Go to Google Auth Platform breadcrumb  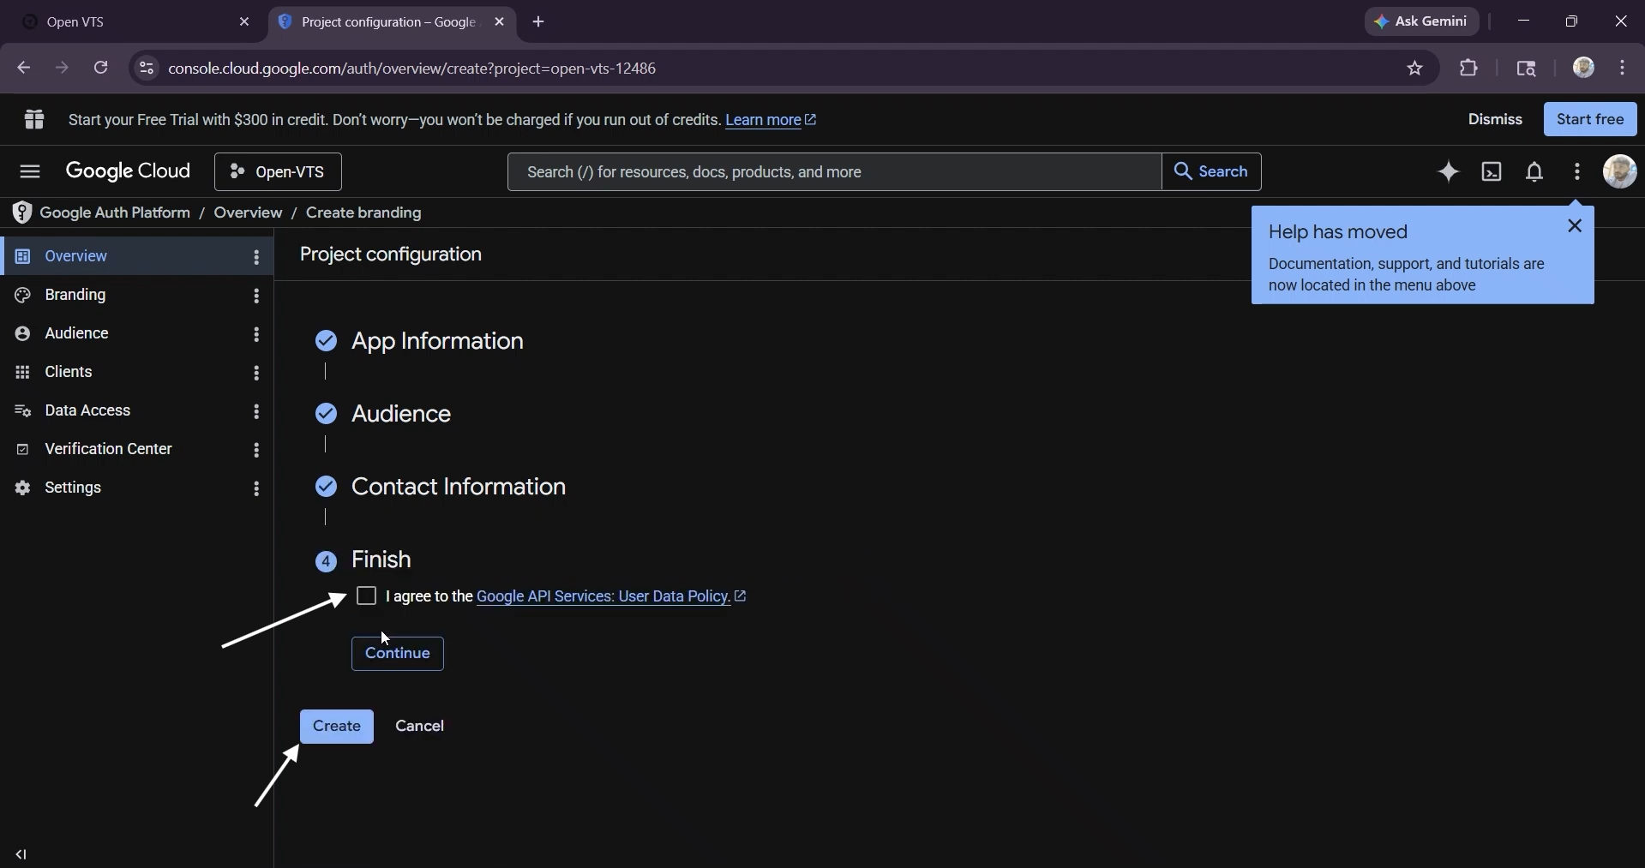tap(115, 213)
